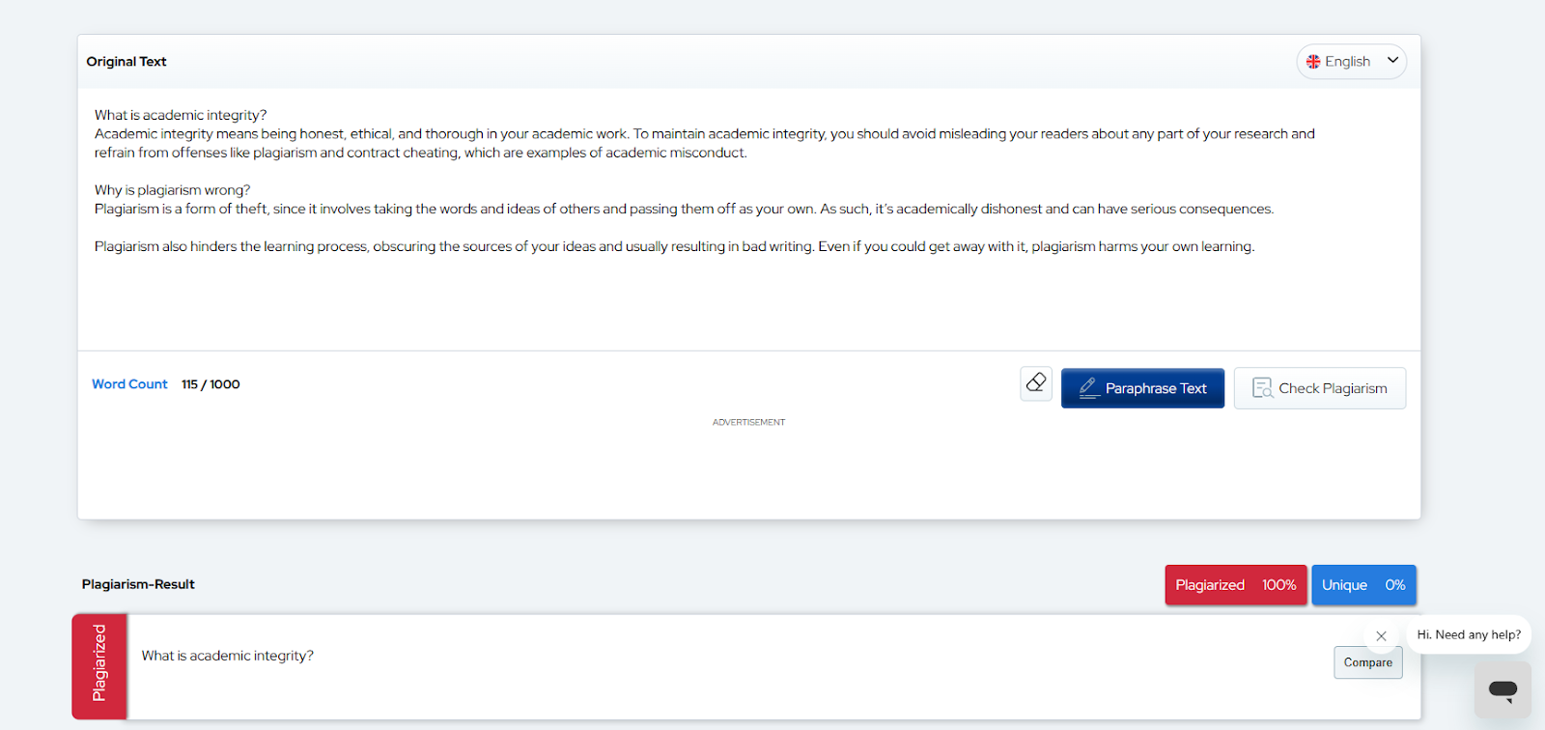The image size is (1545, 730).
Task: Click the pen icon on Paraphrase Text
Action: [x=1089, y=388]
